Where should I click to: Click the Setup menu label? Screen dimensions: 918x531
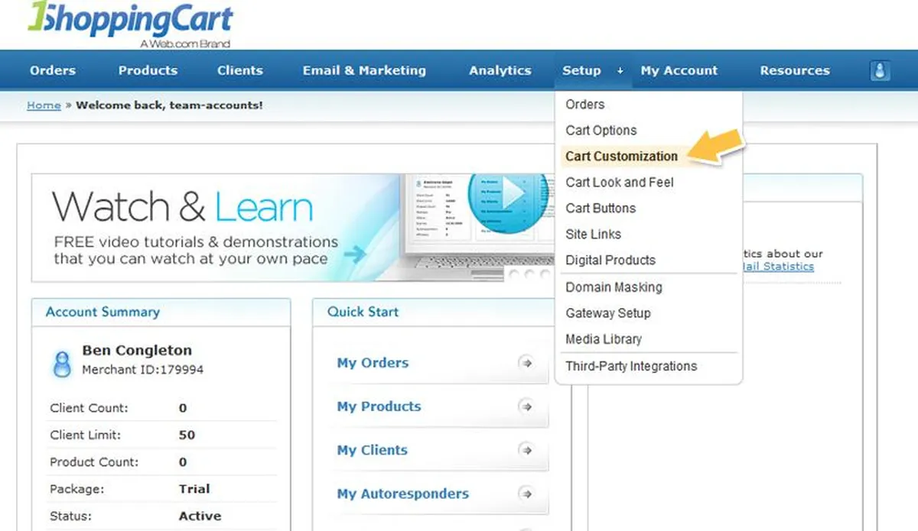click(x=581, y=70)
